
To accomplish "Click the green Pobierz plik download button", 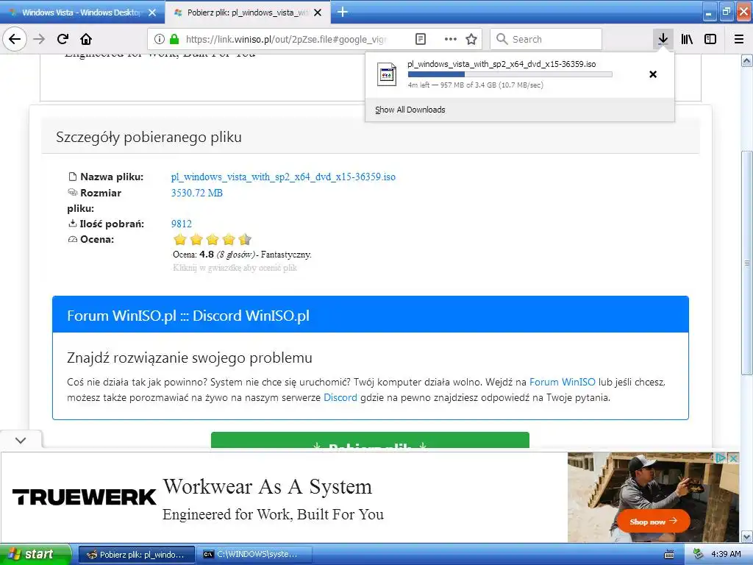I will point(371,441).
